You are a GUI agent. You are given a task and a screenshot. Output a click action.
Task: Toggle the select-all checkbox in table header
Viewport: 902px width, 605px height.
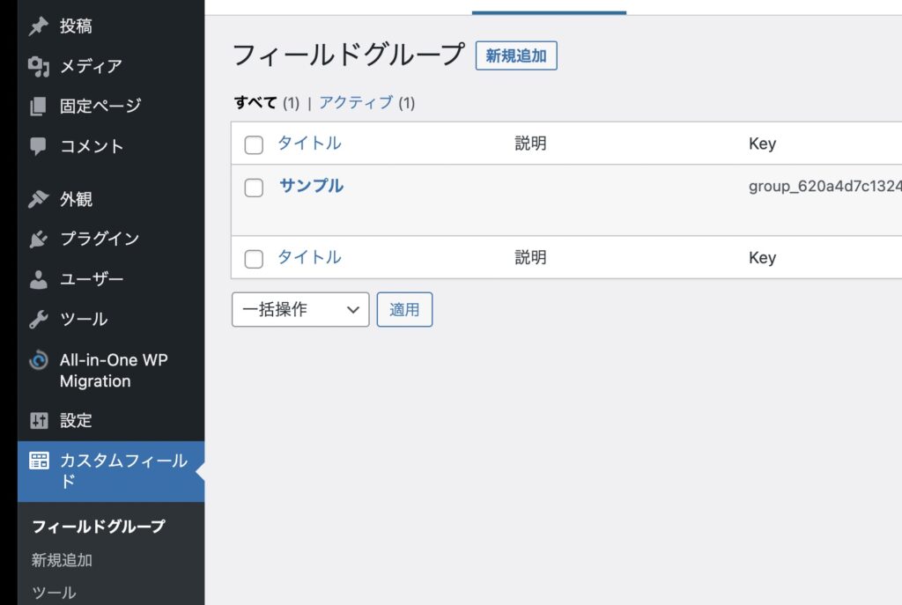[254, 144]
